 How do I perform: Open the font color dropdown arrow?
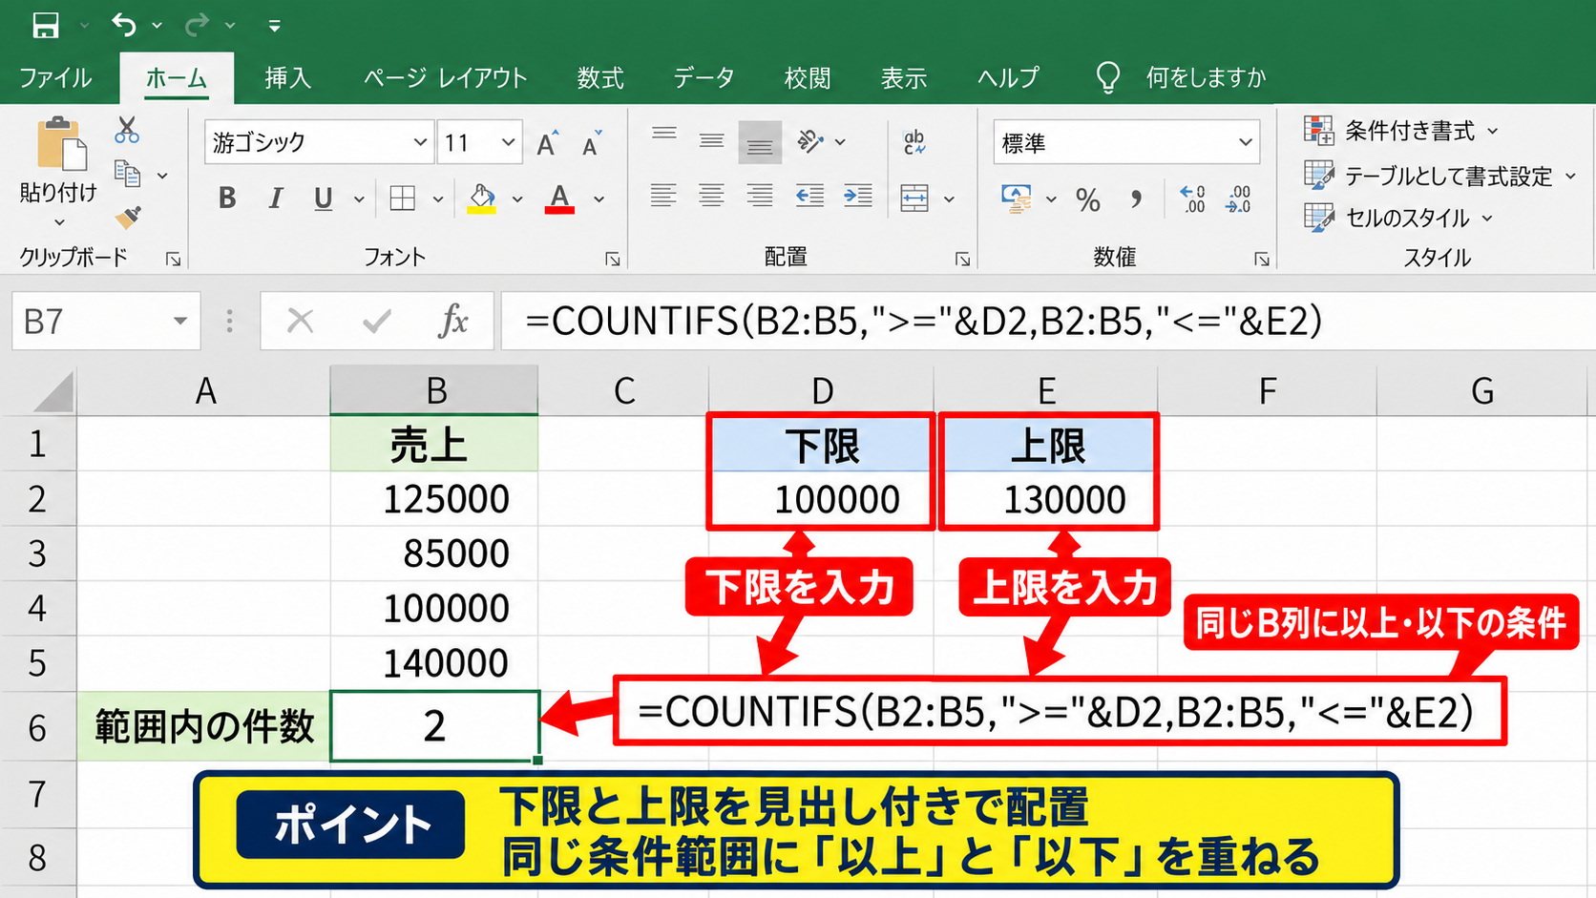pos(599,199)
